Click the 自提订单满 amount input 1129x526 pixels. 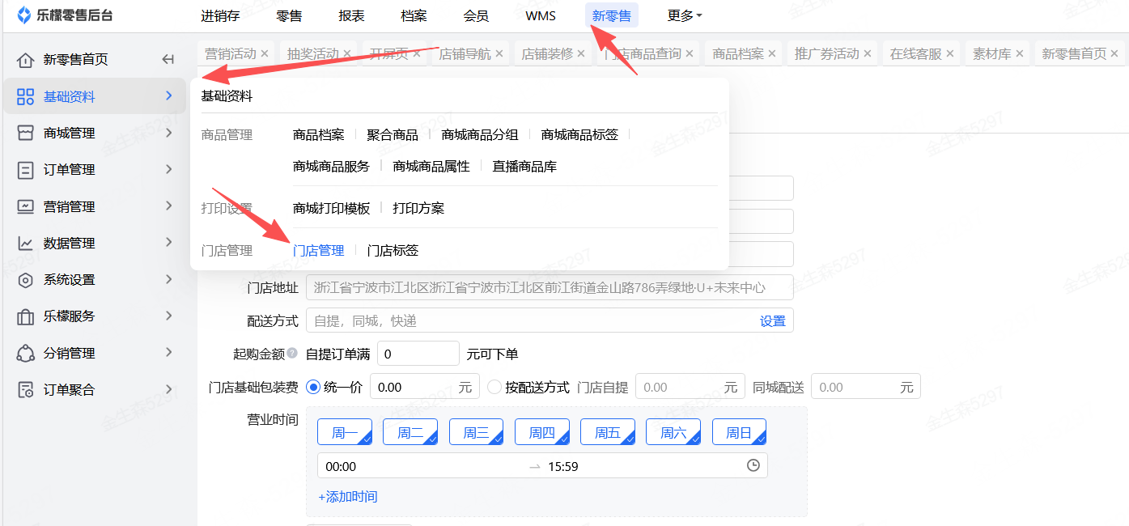[418, 354]
